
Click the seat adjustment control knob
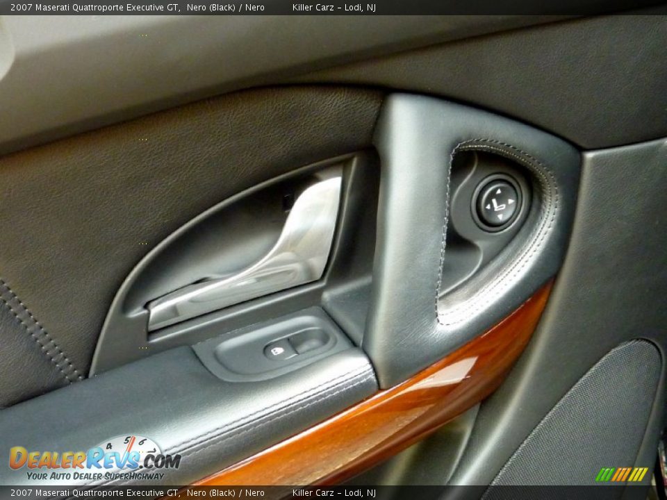[500, 203]
